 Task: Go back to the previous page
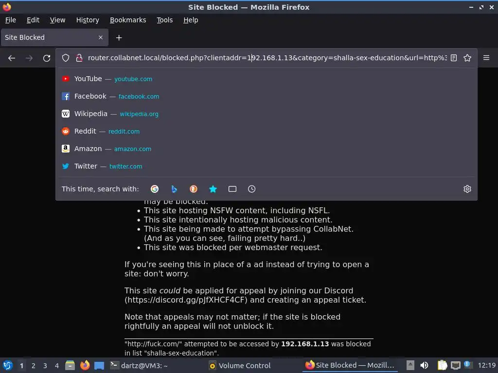12,58
